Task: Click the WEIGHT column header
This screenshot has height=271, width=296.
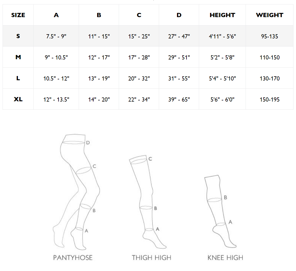Action: click(270, 15)
